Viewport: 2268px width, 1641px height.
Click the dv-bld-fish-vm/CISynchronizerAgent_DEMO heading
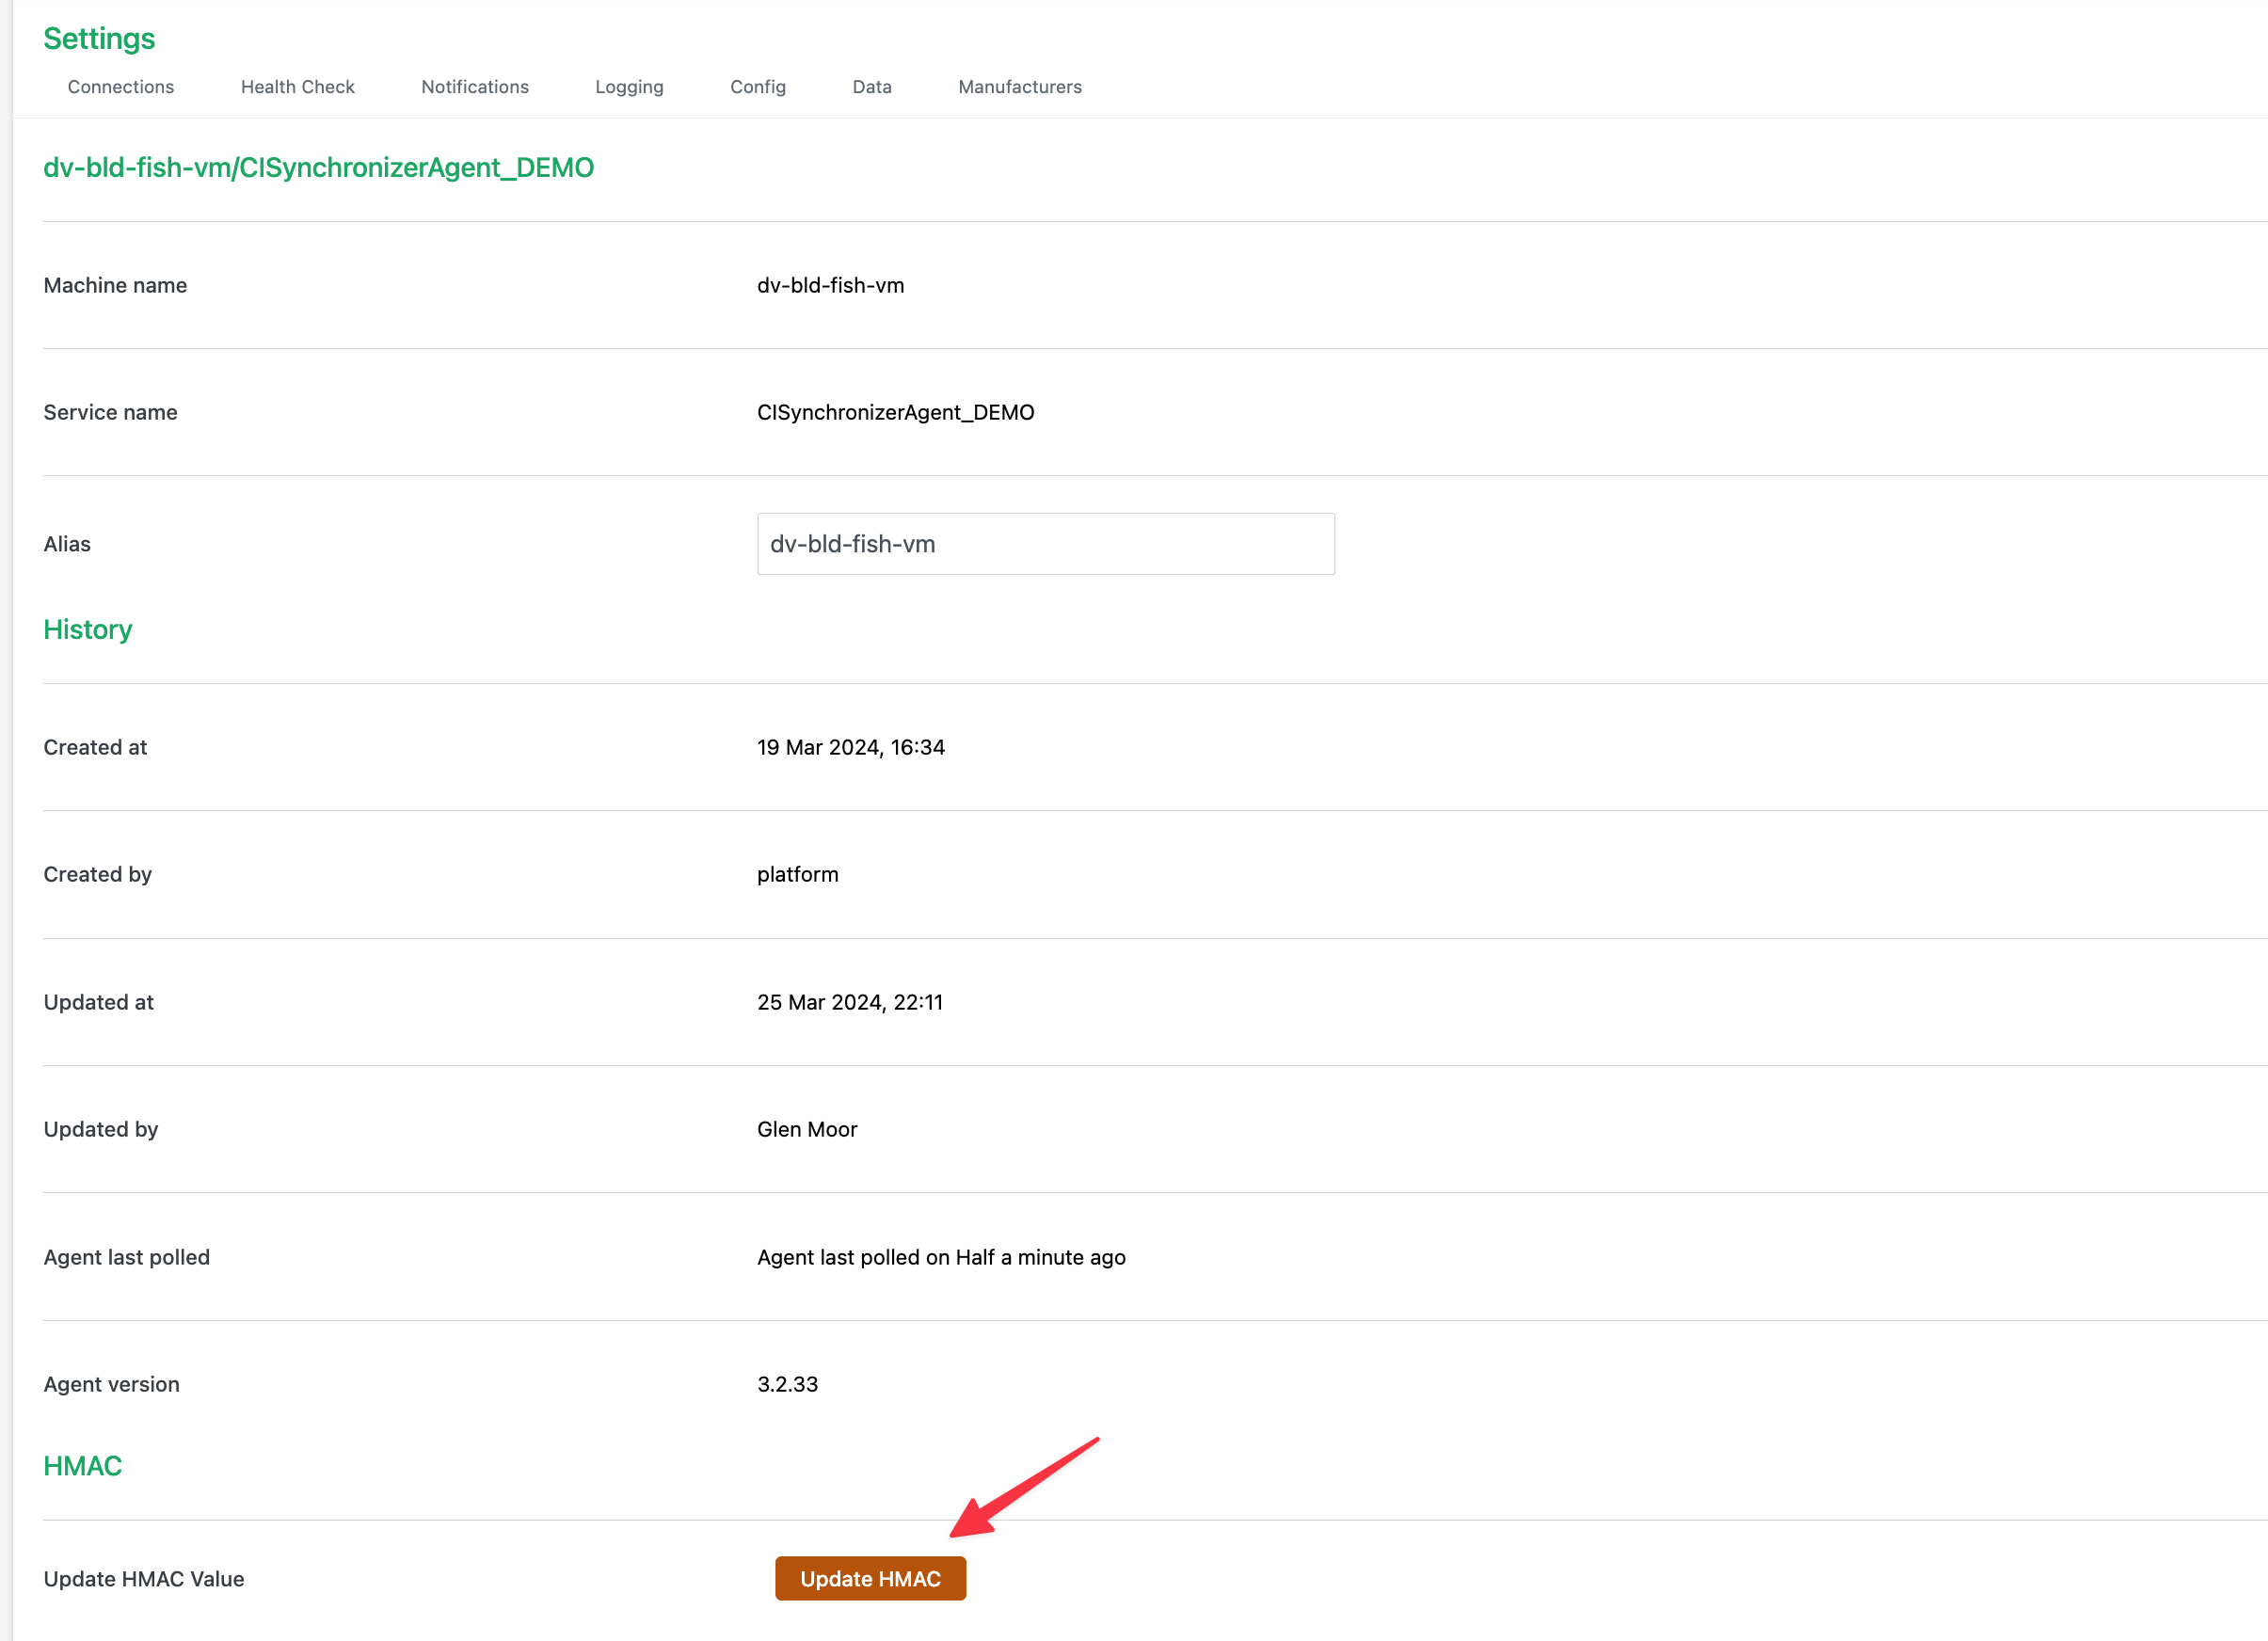318,167
